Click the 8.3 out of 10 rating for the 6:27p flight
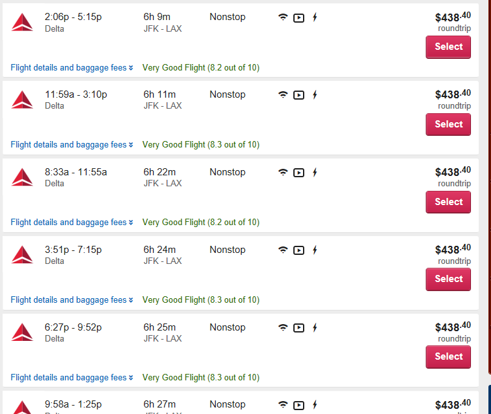The height and width of the screenshot is (414, 491). 201,378
